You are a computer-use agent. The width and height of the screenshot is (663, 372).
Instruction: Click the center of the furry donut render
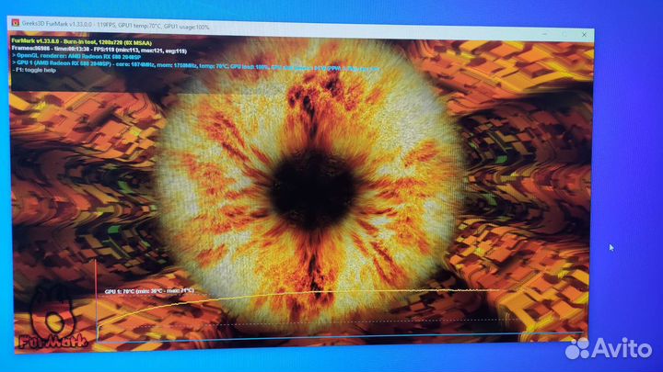coord(312,191)
